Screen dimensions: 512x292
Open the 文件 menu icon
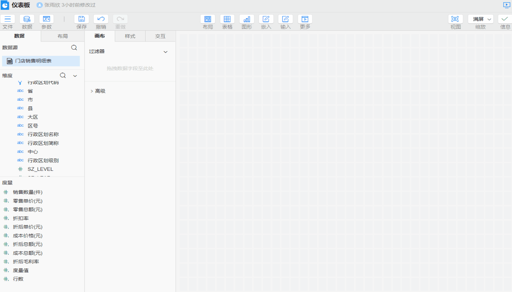[8, 19]
